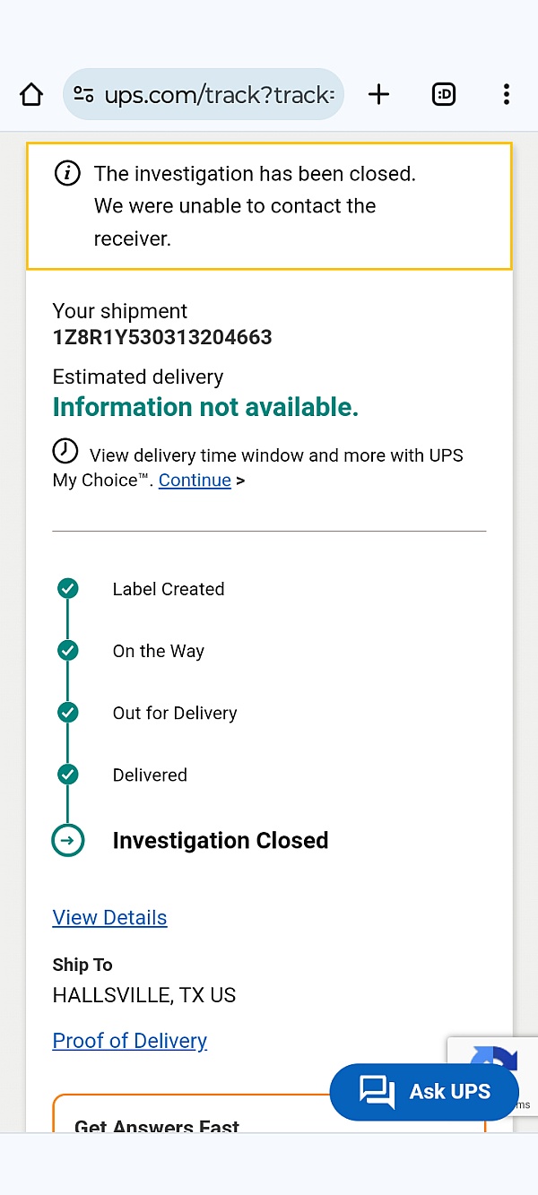Tap the info icon in the investigation notice
538x1195 pixels.
pyautogui.click(x=67, y=173)
